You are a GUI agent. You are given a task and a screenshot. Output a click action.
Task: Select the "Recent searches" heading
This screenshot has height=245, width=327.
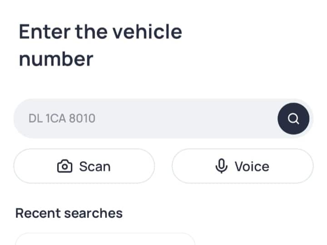(x=69, y=213)
